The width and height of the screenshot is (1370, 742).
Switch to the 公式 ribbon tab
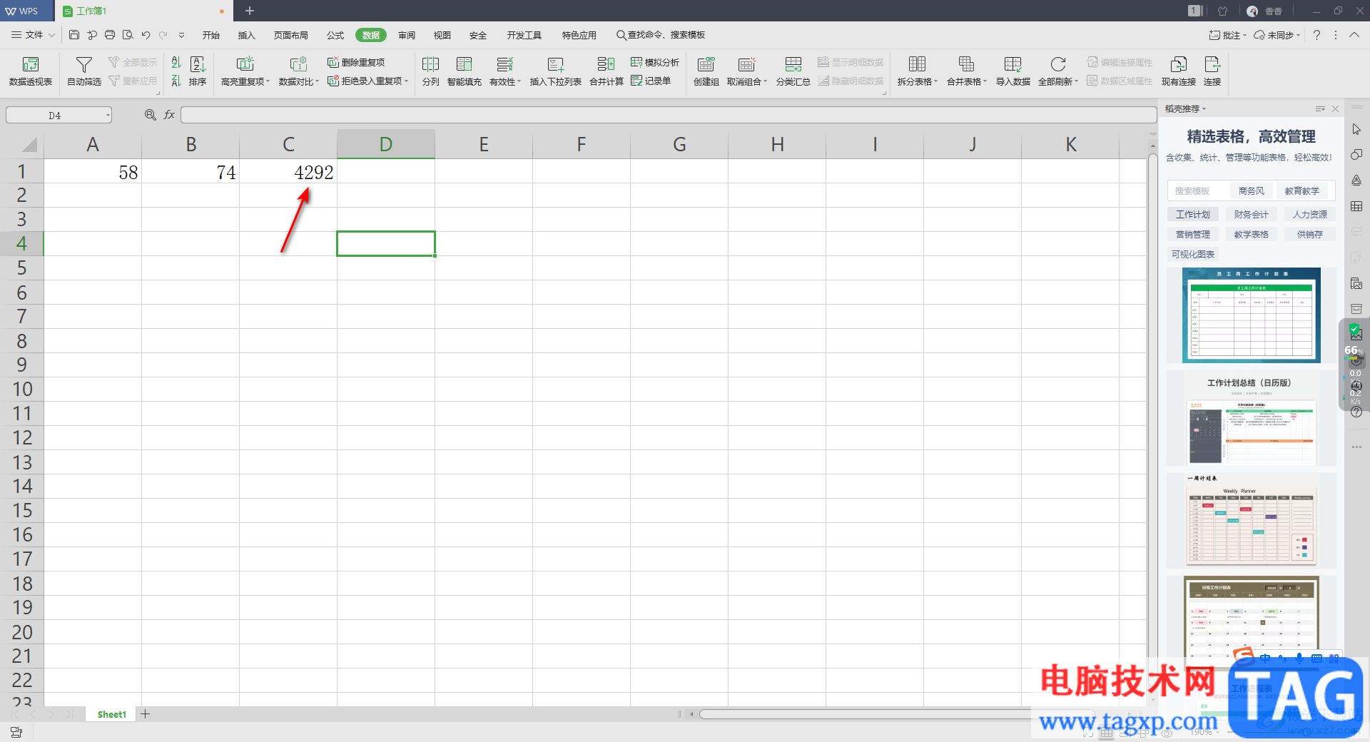click(x=335, y=35)
